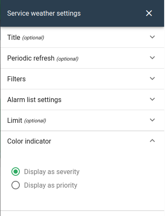Collapse the Color indicator chevron
Image resolution: width=165 pixels, height=216 pixels.
click(x=152, y=141)
